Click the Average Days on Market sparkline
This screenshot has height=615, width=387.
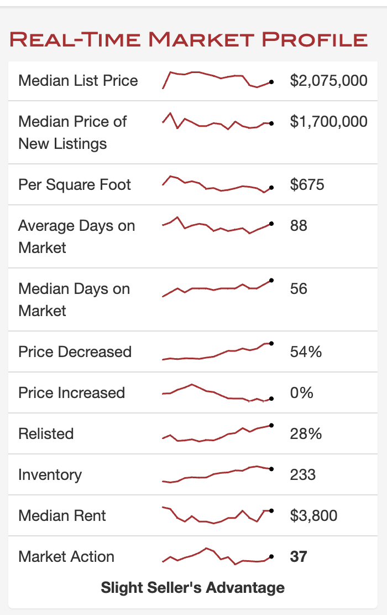click(x=217, y=225)
